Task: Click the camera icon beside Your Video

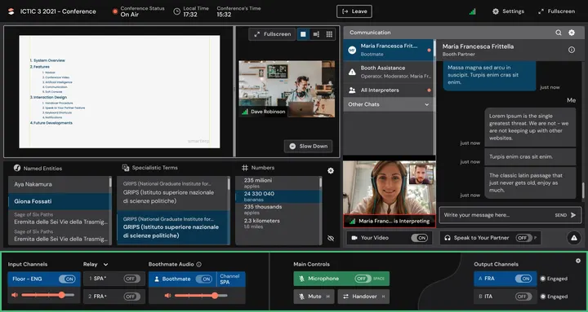Action: pos(354,238)
